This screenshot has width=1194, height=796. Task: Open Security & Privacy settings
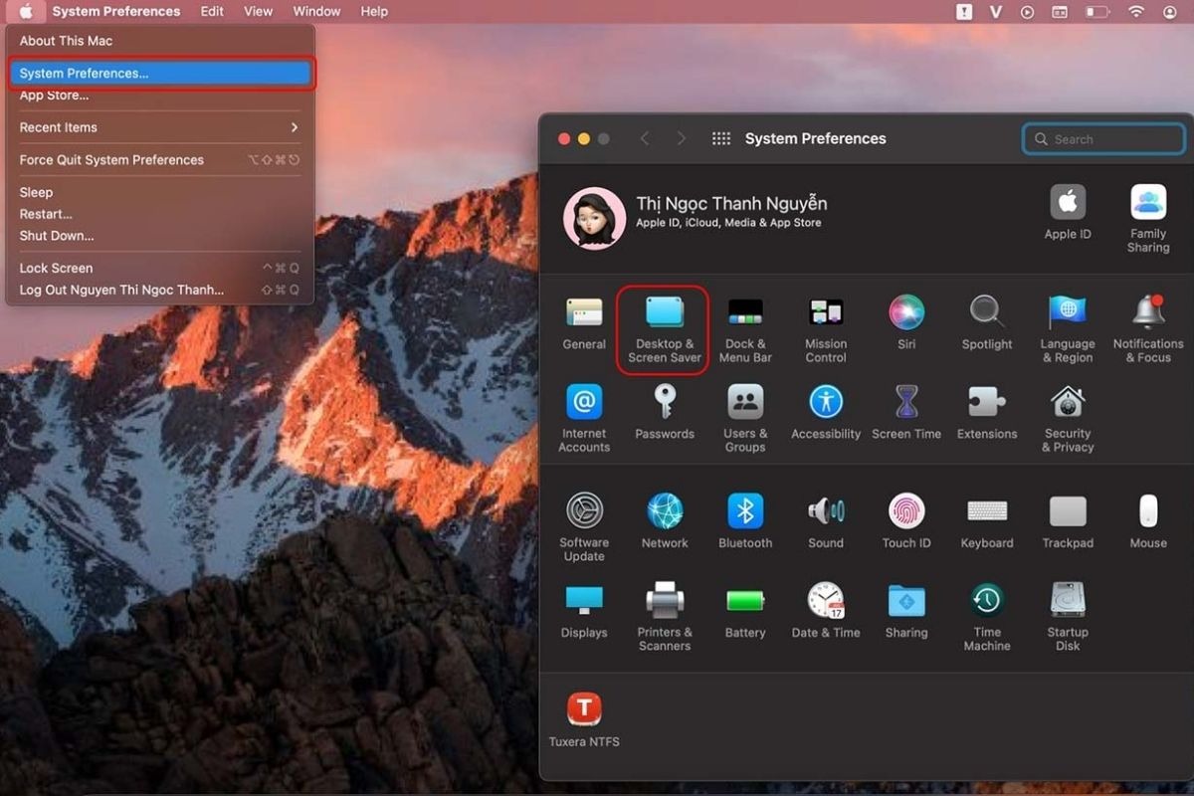[1068, 419]
